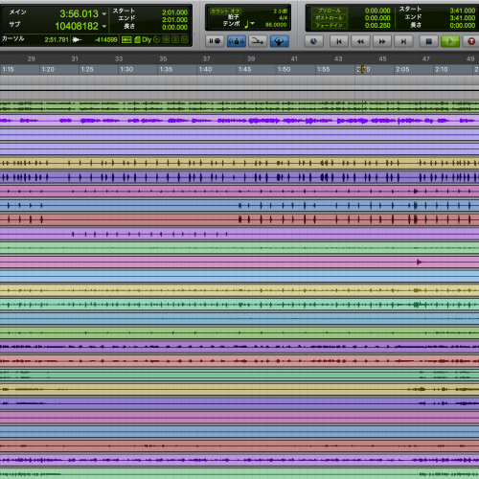Click Go to End transport button

(x=403, y=41)
